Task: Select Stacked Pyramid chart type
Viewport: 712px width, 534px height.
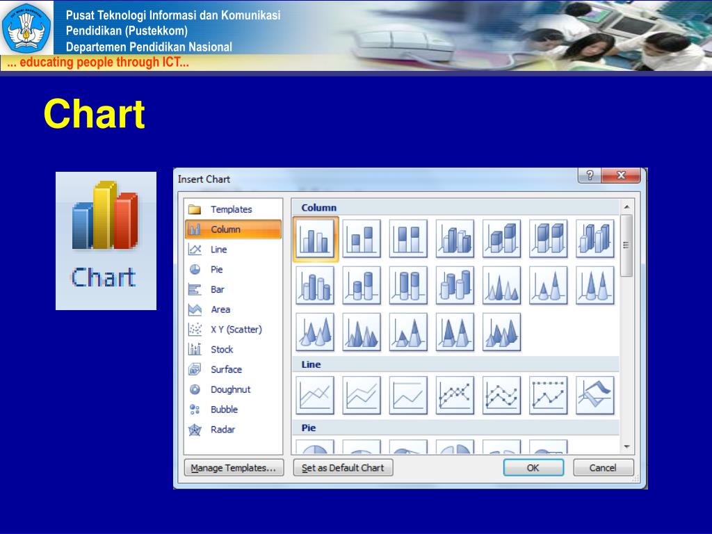Action: [x=408, y=332]
